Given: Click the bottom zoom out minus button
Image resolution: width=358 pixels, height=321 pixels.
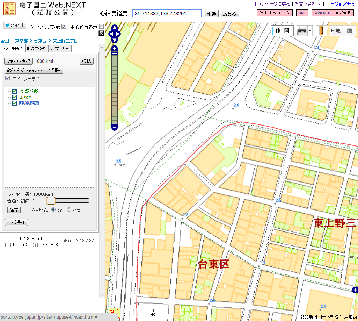Looking at the screenshot, I should tap(114, 127).
